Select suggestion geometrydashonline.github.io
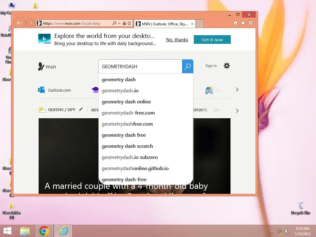This screenshot has width=316, height=237. (x=146, y=168)
